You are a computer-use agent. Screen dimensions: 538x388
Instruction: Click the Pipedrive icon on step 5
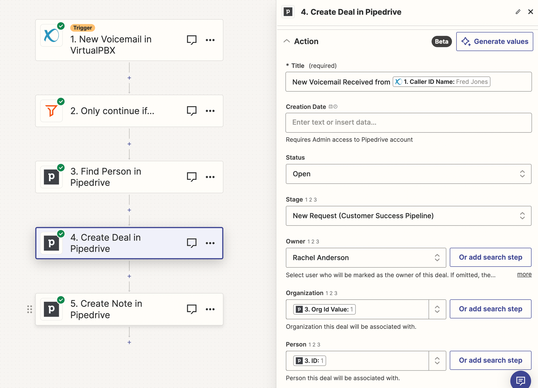click(x=52, y=309)
